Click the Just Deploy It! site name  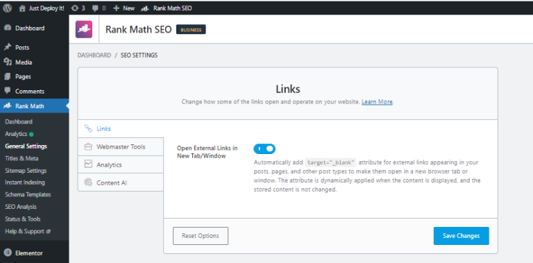(x=46, y=8)
